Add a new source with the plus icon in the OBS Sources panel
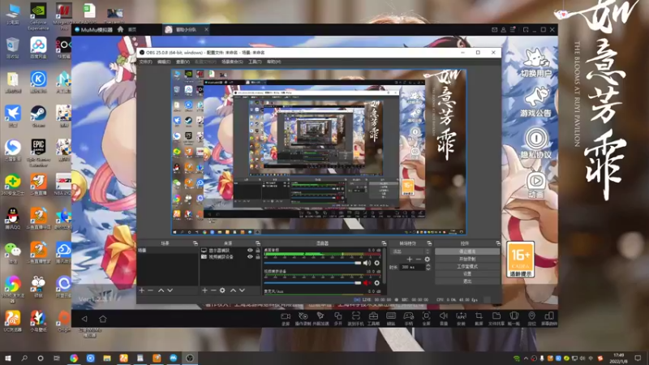649x365 pixels. 204,290
